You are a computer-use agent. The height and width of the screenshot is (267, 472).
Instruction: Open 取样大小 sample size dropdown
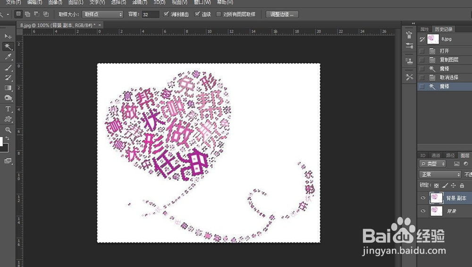(x=102, y=14)
